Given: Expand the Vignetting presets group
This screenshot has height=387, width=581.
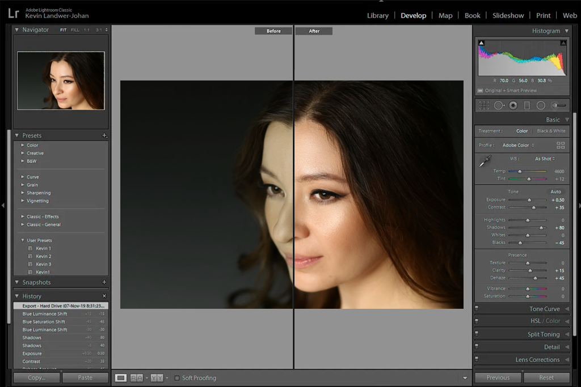Looking at the screenshot, I should pyautogui.click(x=23, y=201).
